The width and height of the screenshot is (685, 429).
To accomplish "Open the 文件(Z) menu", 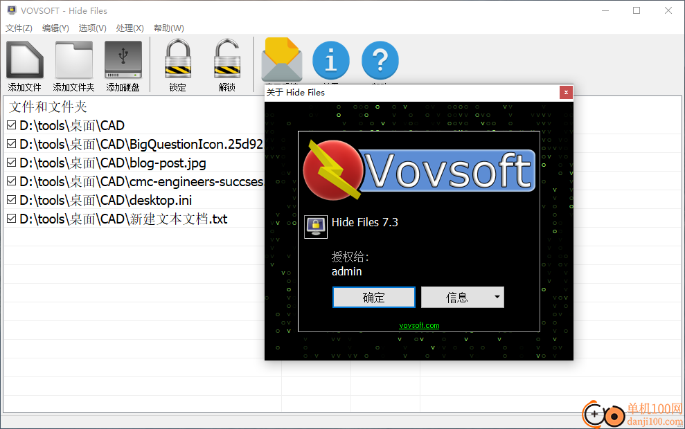I will click(x=19, y=28).
